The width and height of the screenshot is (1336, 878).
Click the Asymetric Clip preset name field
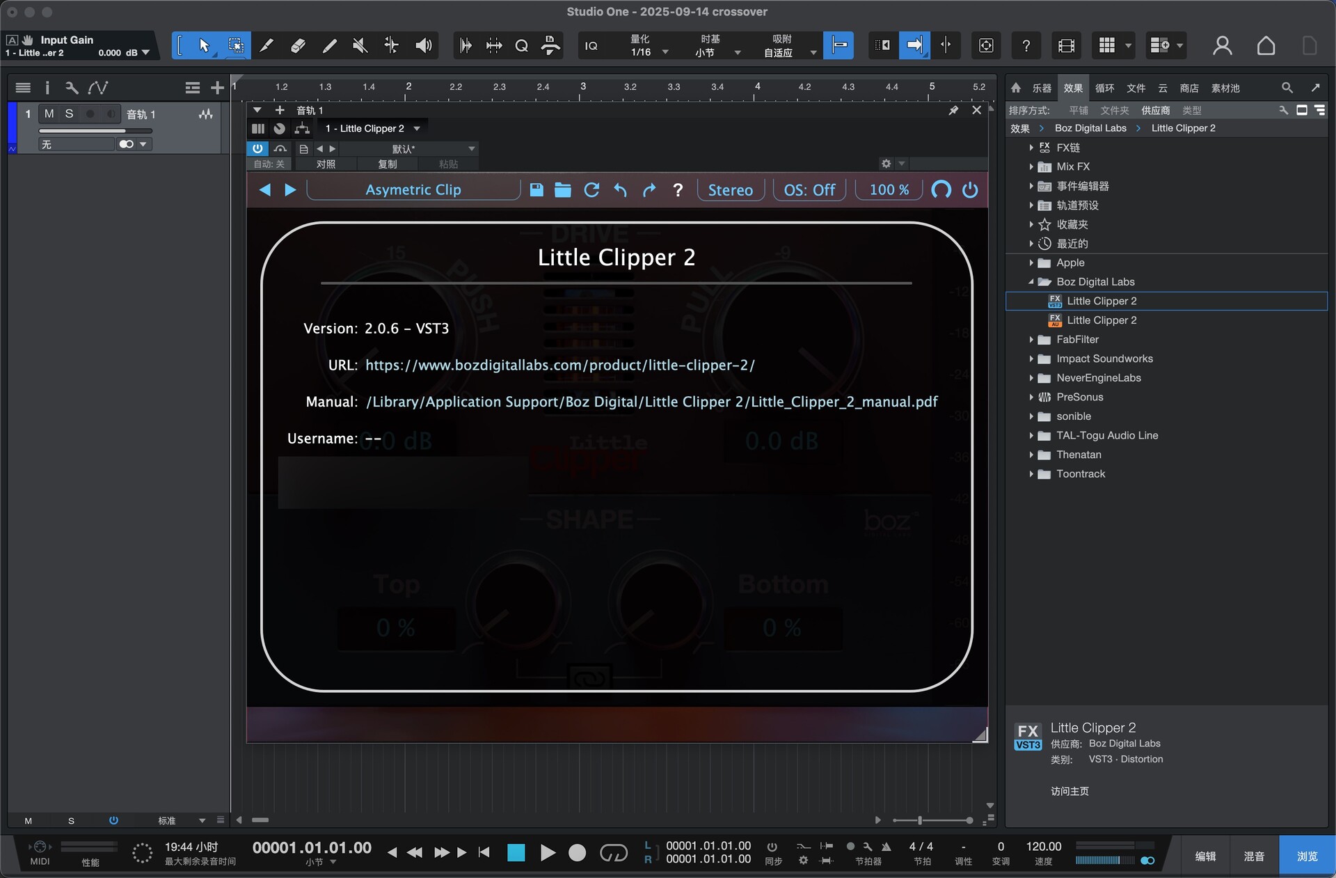[413, 190]
